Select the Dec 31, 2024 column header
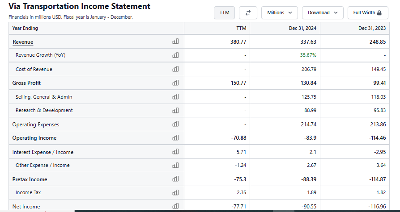400x212 pixels. point(302,28)
